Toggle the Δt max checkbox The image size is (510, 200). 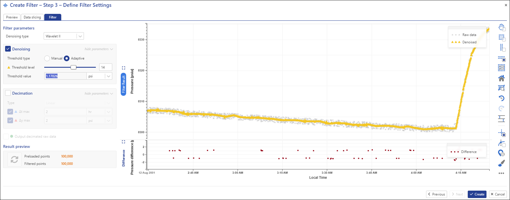click(10, 112)
